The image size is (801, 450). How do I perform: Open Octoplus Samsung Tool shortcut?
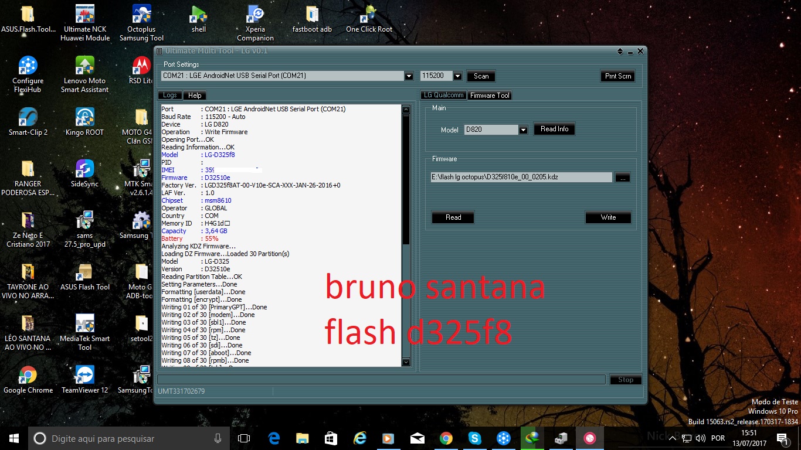pos(141,23)
